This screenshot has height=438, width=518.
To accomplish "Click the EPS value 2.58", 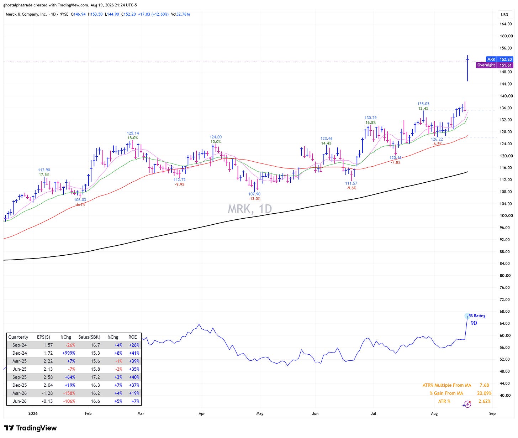I will pos(48,377).
